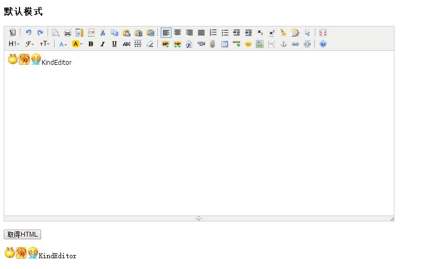The height and width of the screenshot is (269, 435).
Task: Toggle underline formatting
Action: pyautogui.click(x=114, y=44)
